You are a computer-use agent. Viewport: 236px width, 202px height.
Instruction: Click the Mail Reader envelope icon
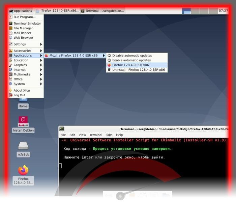pyautogui.click(x=10, y=33)
